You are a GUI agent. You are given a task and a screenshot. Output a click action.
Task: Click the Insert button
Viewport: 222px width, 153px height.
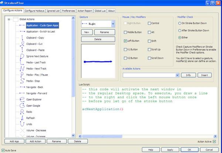click(x=205, y=75)
